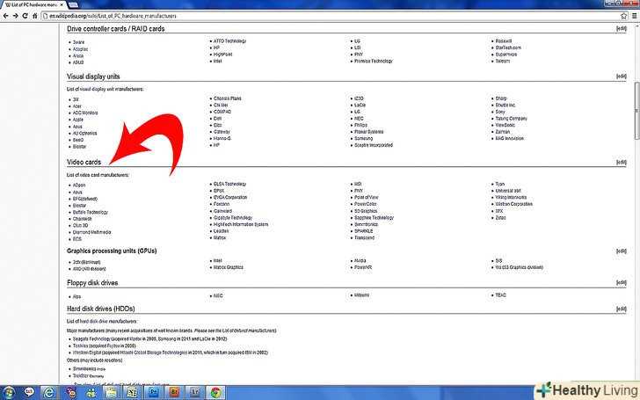Edit the Hard disk drives section
Screen dimensions: 640x400
pyautogui.click(x=621, y=309)
